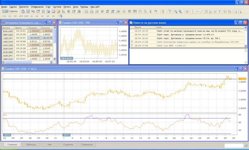Select the 4H timeframe button
Image resolution: width=249 pixels, height=150 pixels.
point(37,16)
